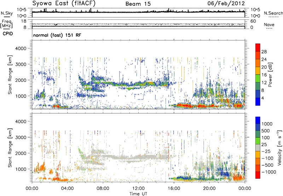The height and width of the screenshot is (196, 283).
Task: Click the "20:00" time tick label
Action: [209, 189]
